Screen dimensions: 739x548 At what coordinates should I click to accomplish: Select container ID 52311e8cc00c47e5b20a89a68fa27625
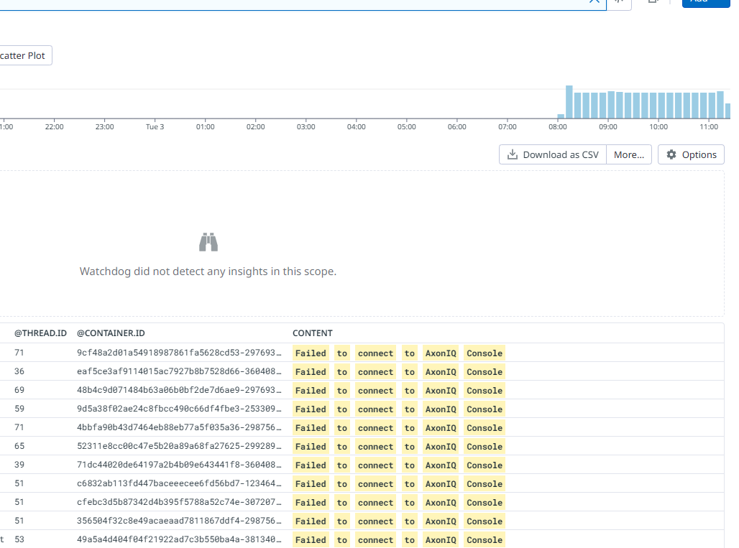179,446
